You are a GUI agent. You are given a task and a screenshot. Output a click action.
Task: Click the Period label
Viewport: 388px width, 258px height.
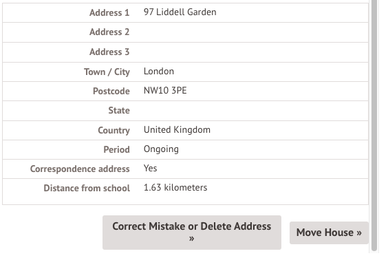(116, 150)
